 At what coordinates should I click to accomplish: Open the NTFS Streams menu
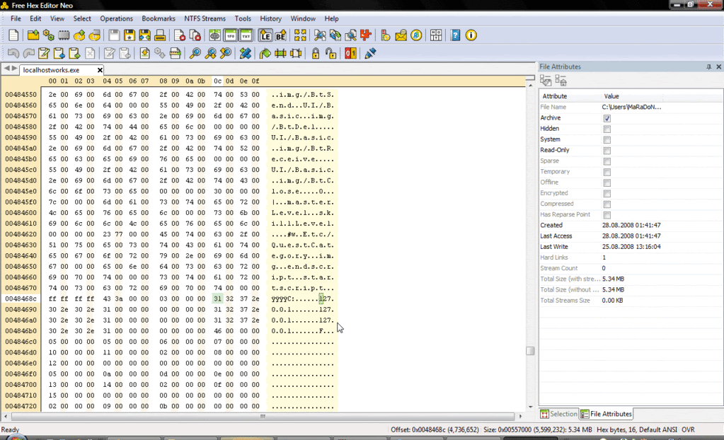(x=205, y=18)
